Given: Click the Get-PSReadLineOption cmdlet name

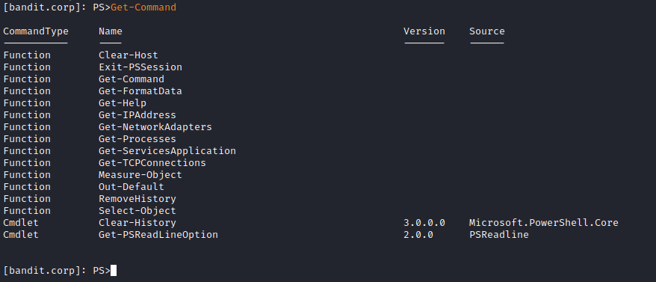Looking at the screenshot, I should (x=158, y=235).
